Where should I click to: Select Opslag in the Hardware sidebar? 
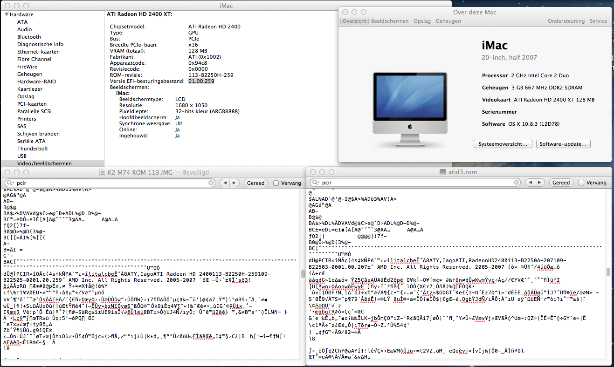coord(26,96)
